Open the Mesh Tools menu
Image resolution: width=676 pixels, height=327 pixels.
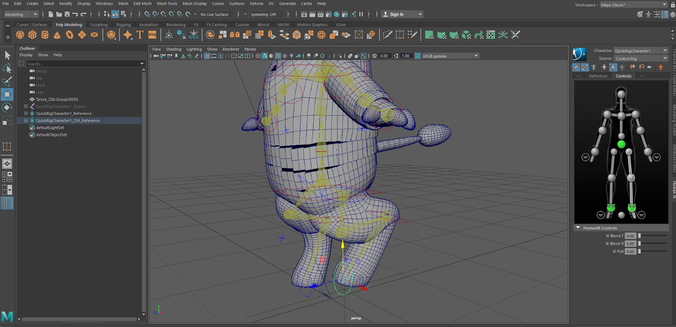(167, 3)
